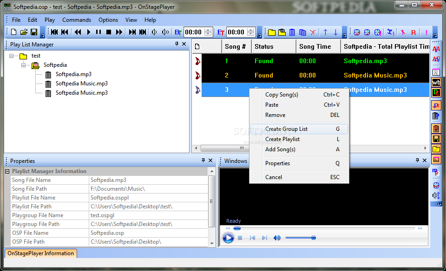Click the red X remove icon
Screen dimensions: 446x271
pyautogui.click(x=313, y=32)
